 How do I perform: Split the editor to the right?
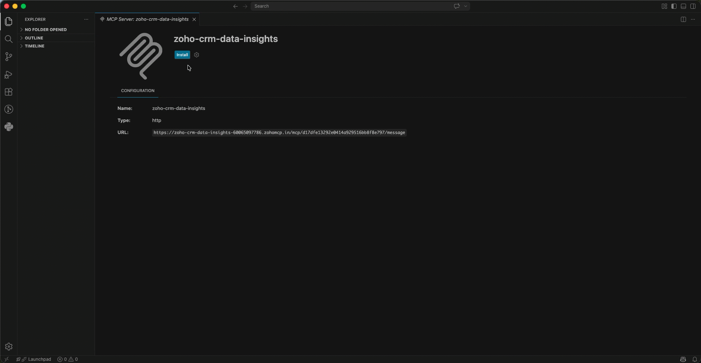[683, 19]
